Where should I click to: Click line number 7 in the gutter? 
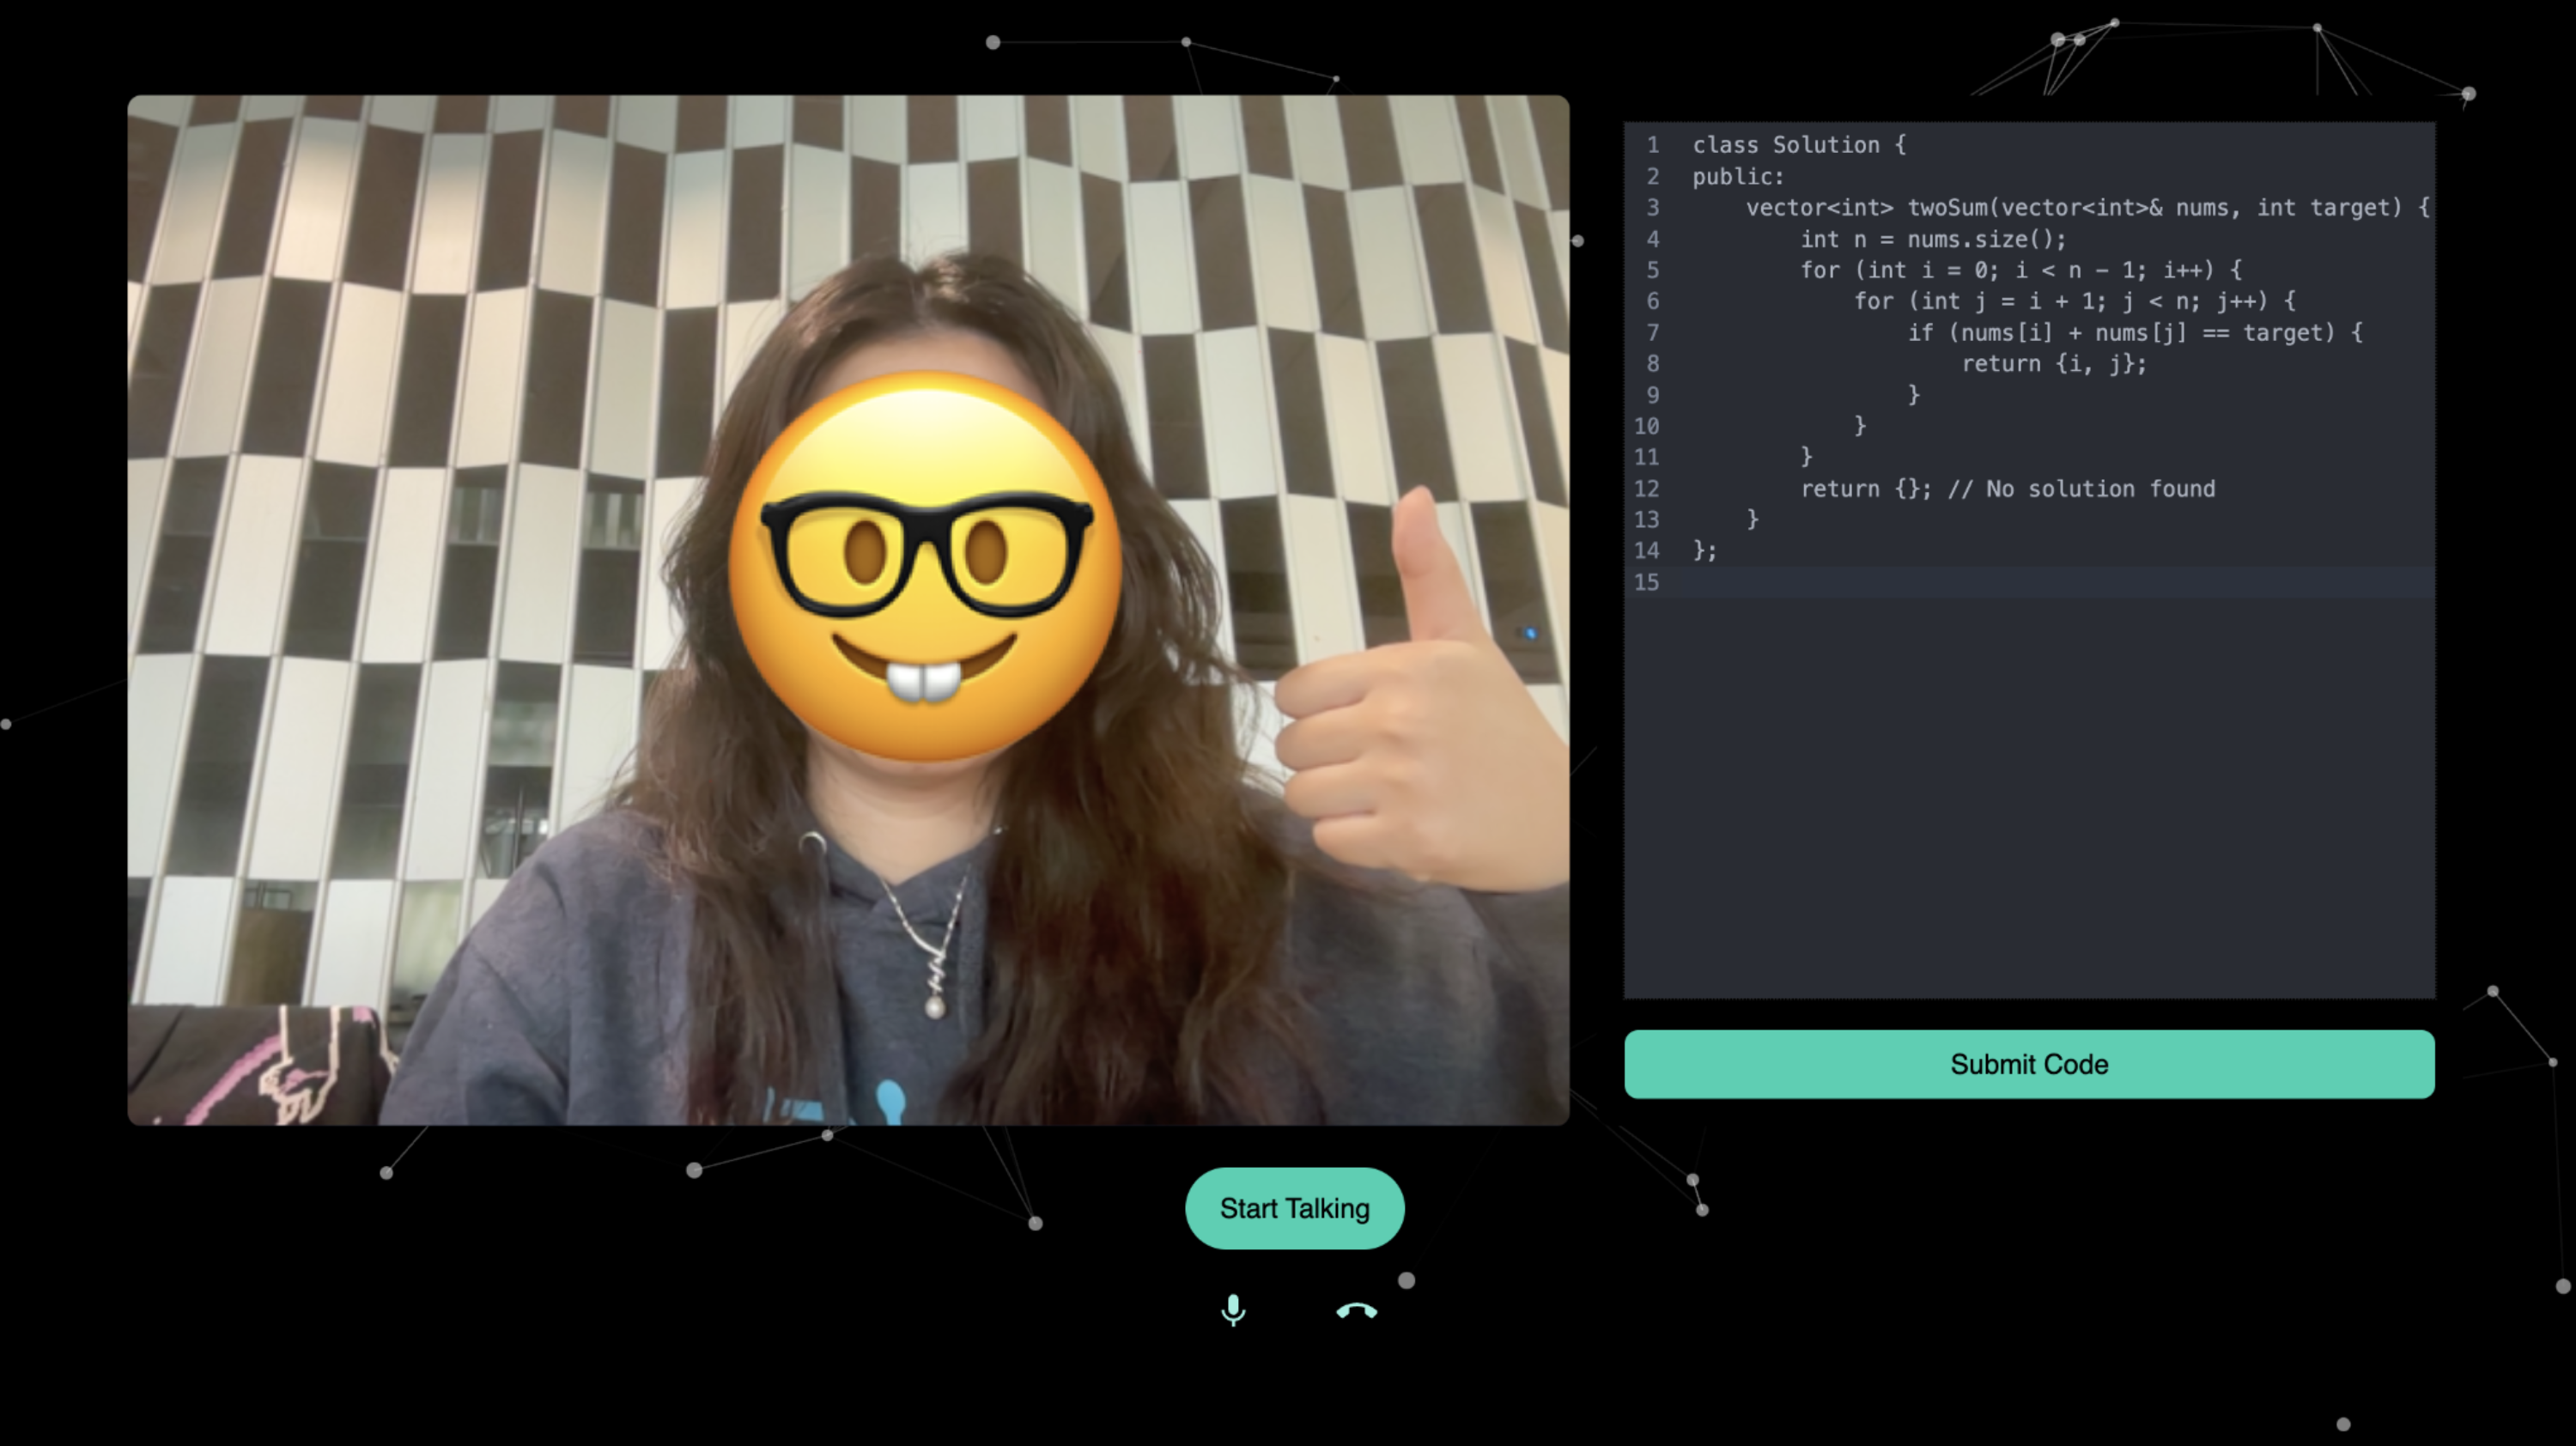(1652, 332)
